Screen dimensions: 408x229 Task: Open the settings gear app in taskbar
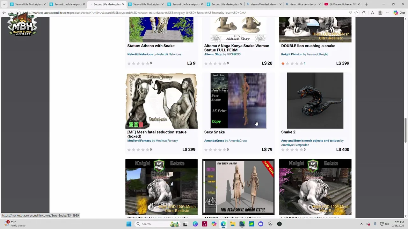tap(270, 224)
